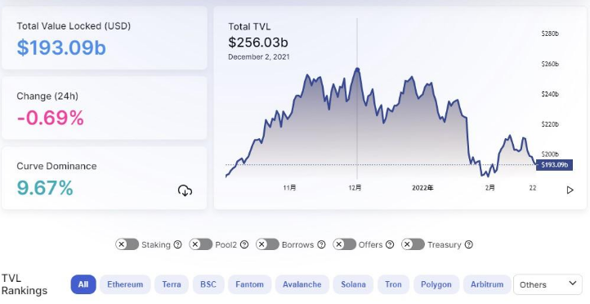
Task: Switch on the Offers toggle
Action: point(344,244)
